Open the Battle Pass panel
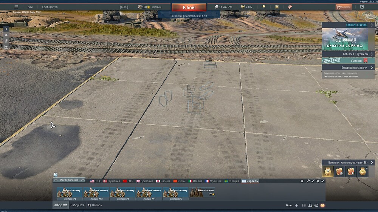Screen dimensions: 378x212 (x=348, y=61)
